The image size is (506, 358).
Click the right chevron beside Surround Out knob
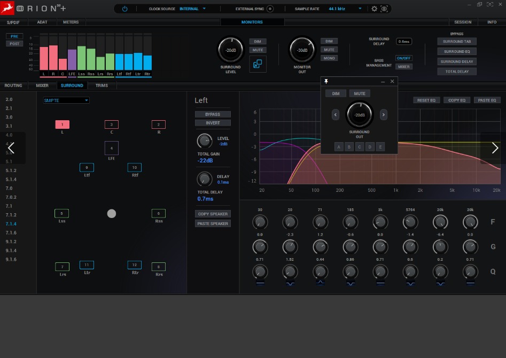point(384,114)
